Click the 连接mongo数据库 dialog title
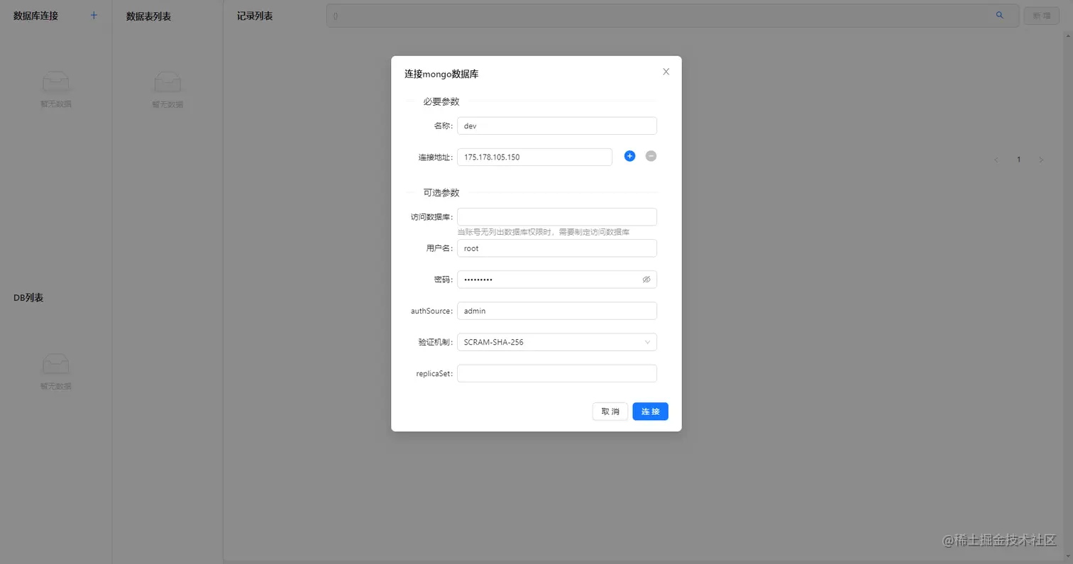The height and width of the screenshot is (564, 1073). pos(441,74)
